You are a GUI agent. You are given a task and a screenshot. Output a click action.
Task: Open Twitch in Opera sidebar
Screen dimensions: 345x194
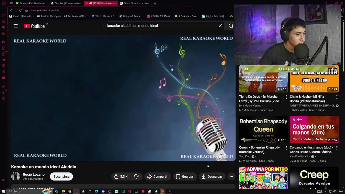tap(4, 42)
